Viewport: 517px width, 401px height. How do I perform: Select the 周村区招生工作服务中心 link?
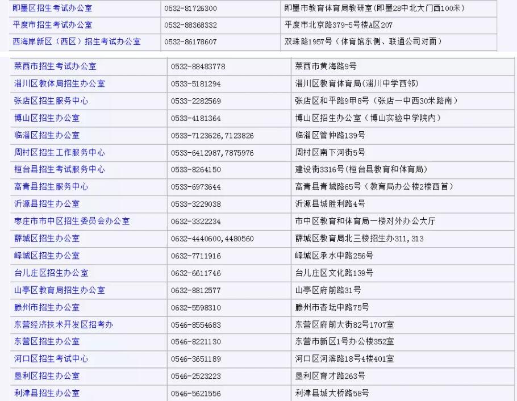point(60,152)
